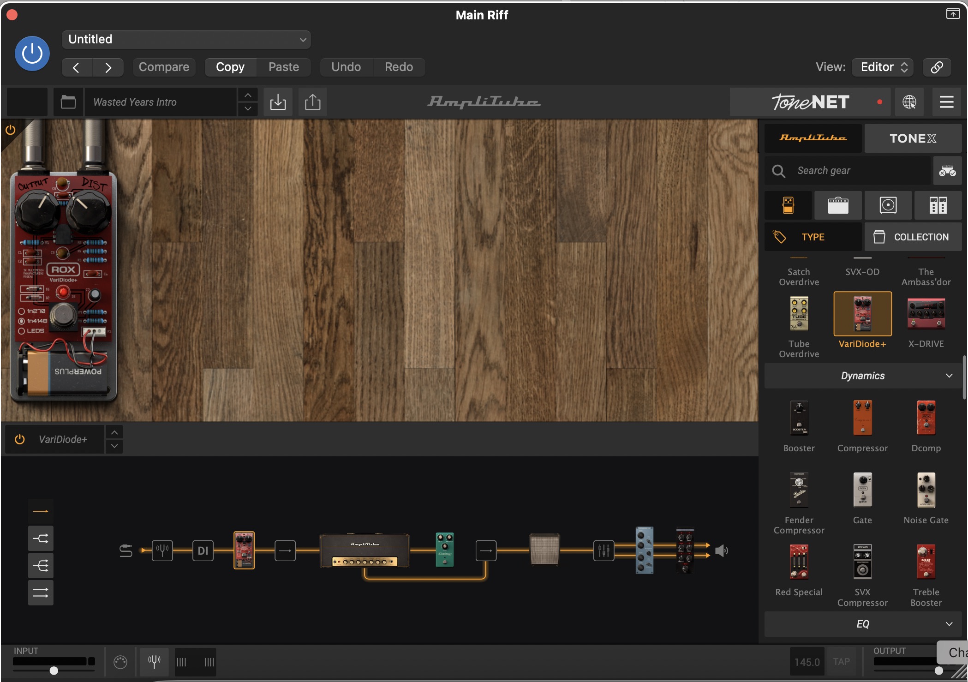The height and width of the screenshot is (682, 968).
Task: Click the TAP tempo button
Action: pos(841,662)
